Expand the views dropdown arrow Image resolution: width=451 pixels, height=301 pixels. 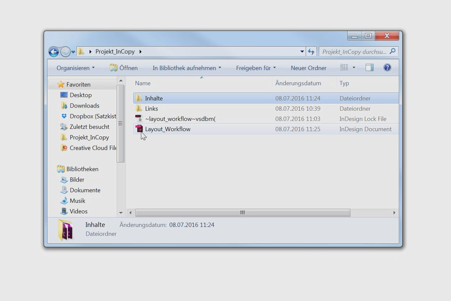click(x=353, y=68)
